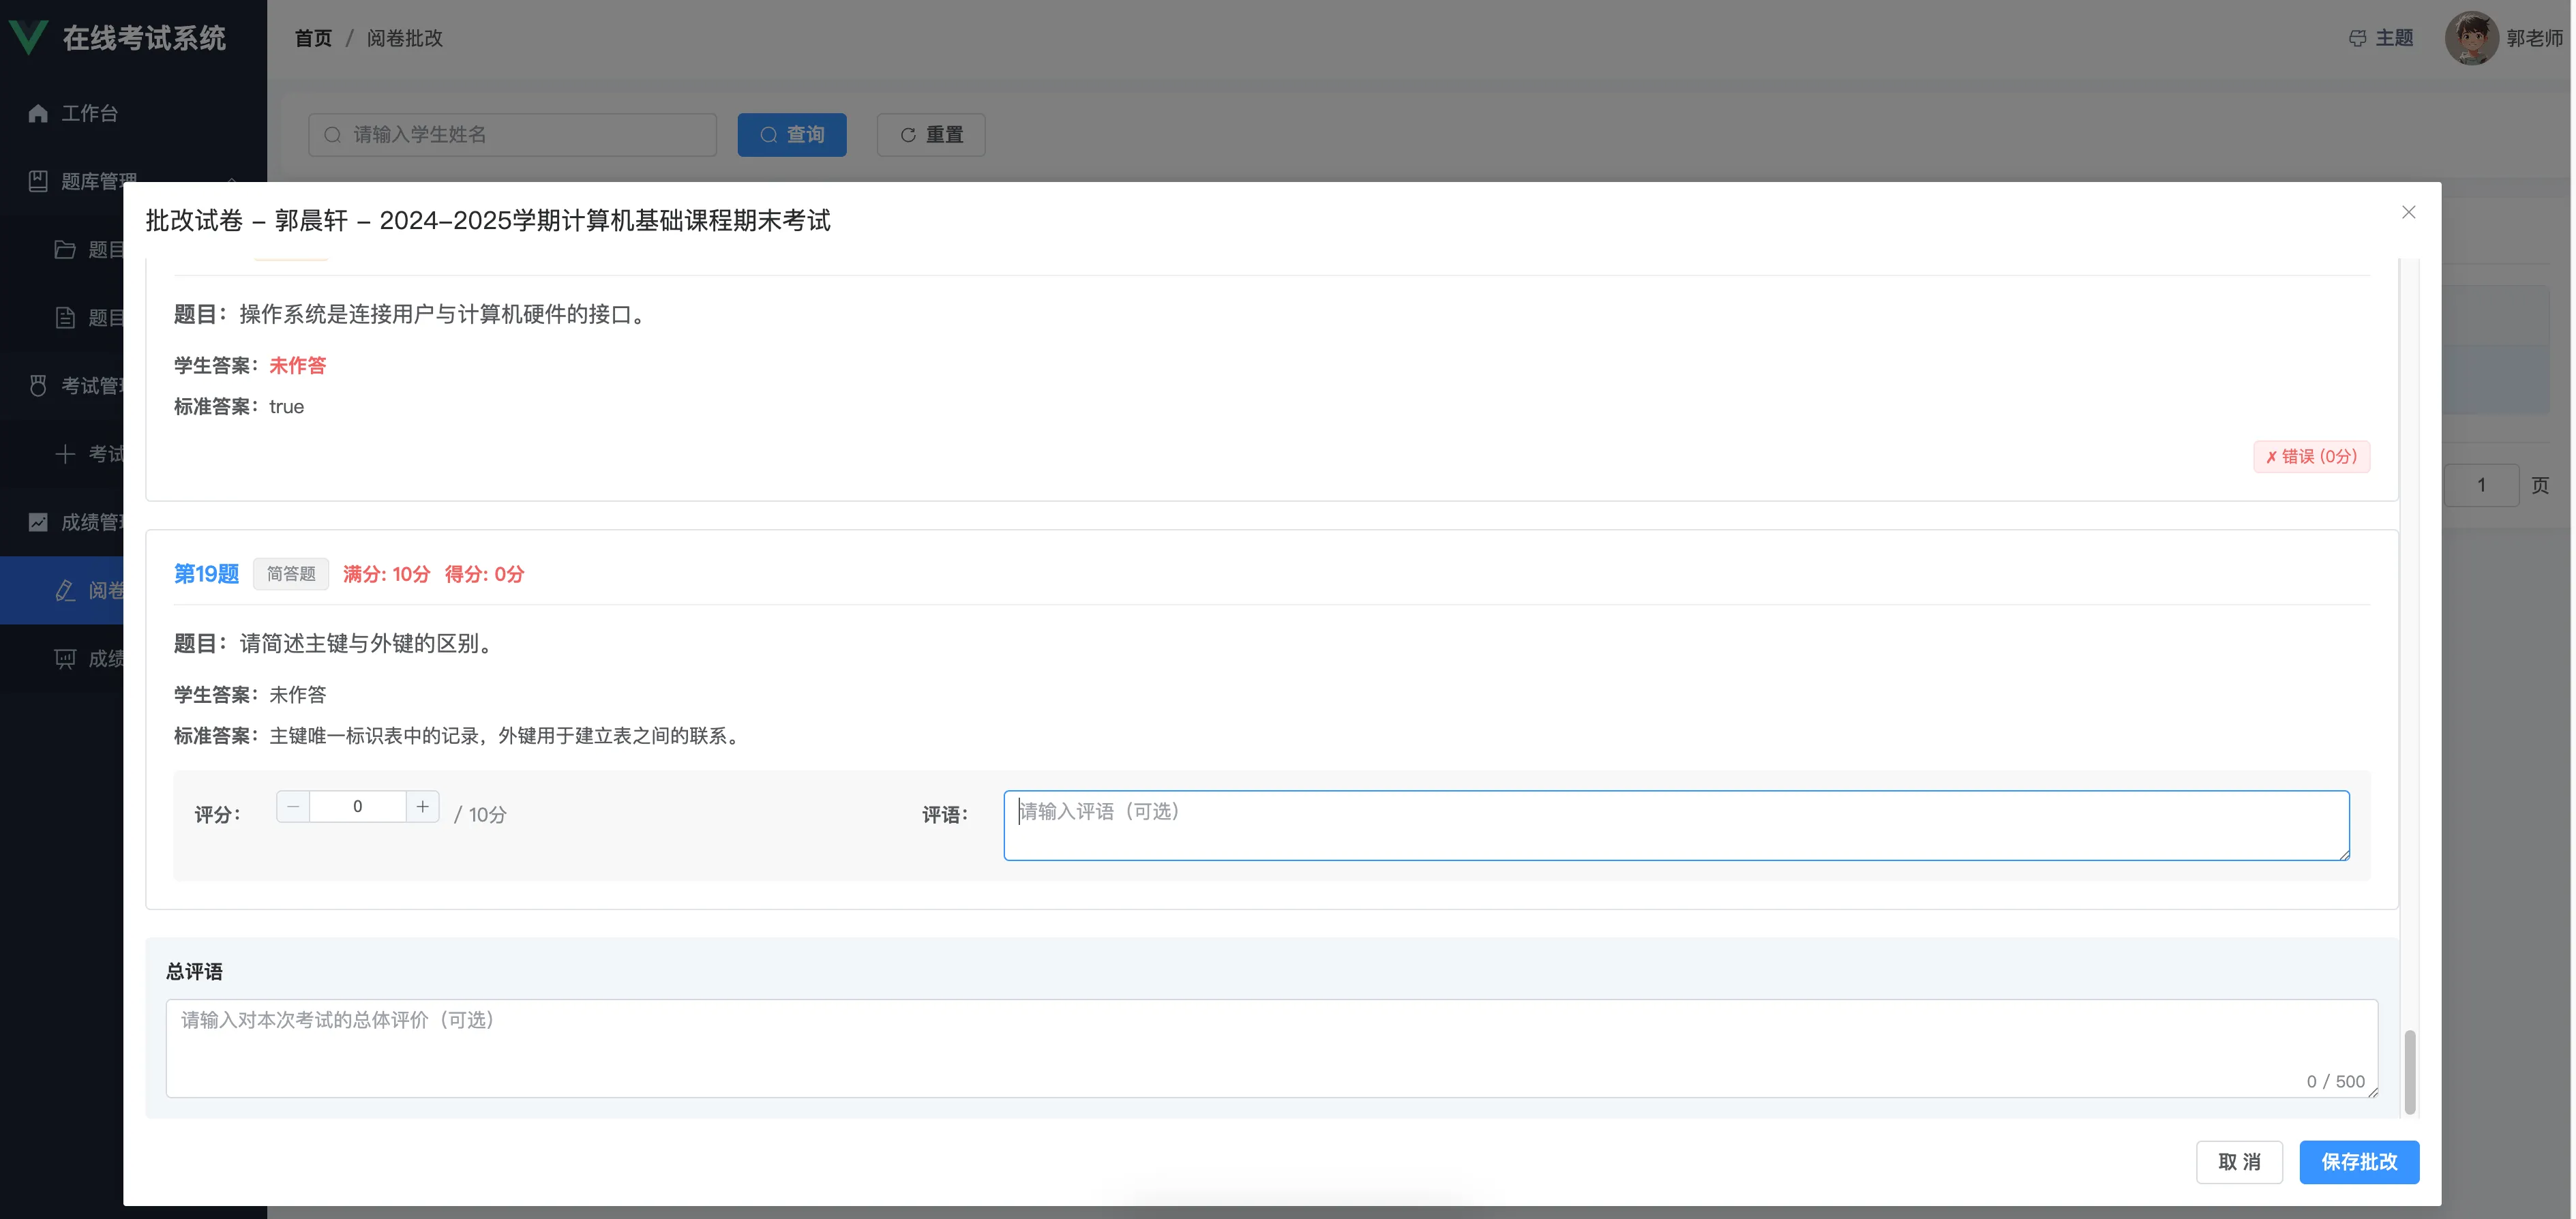Click the pencil icon on 阅卷 menu item
Image resolution: width=2576 pixels, height=1219 pixels.
point(65,590)
